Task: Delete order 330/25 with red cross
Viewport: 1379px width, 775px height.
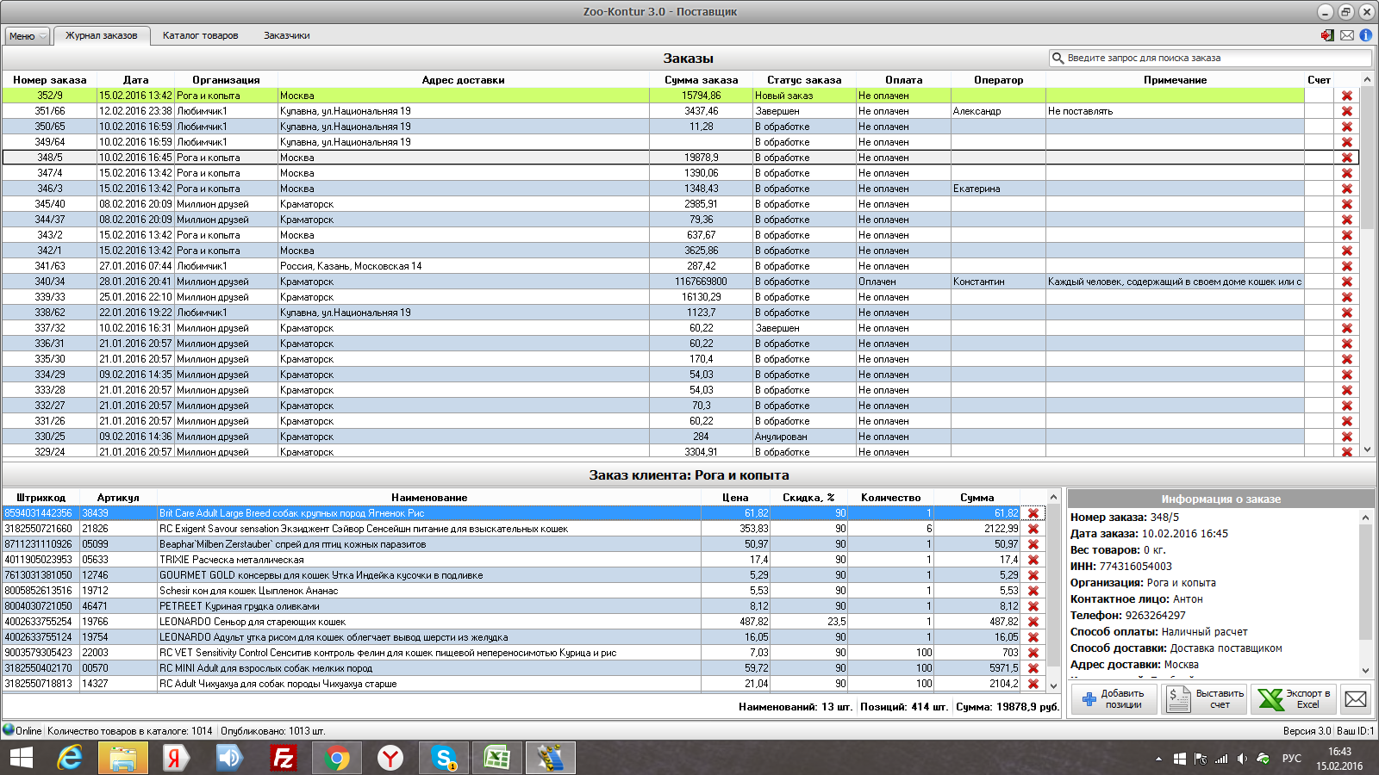Action: [1347, 437]
